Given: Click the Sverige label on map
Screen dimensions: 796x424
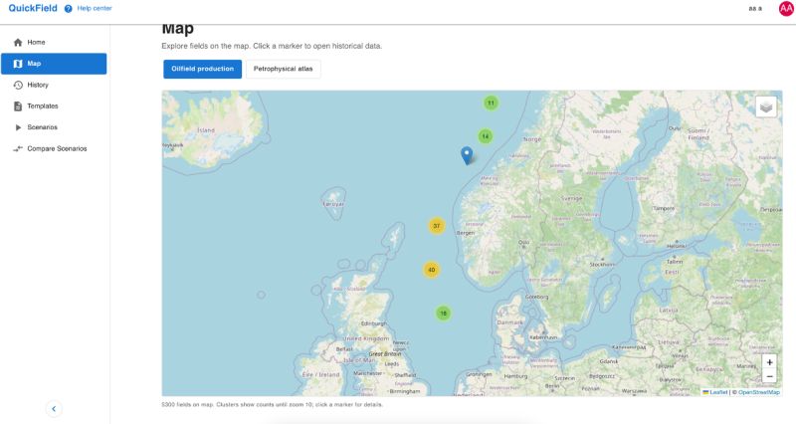Looking at the screenshot, I should tap(571, 198).
